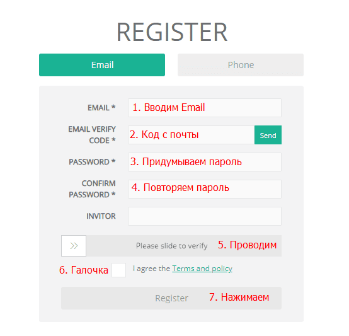Screen dimensions: 349x336
Task: Switch to the Email registration tab
Action: point(102,65)
